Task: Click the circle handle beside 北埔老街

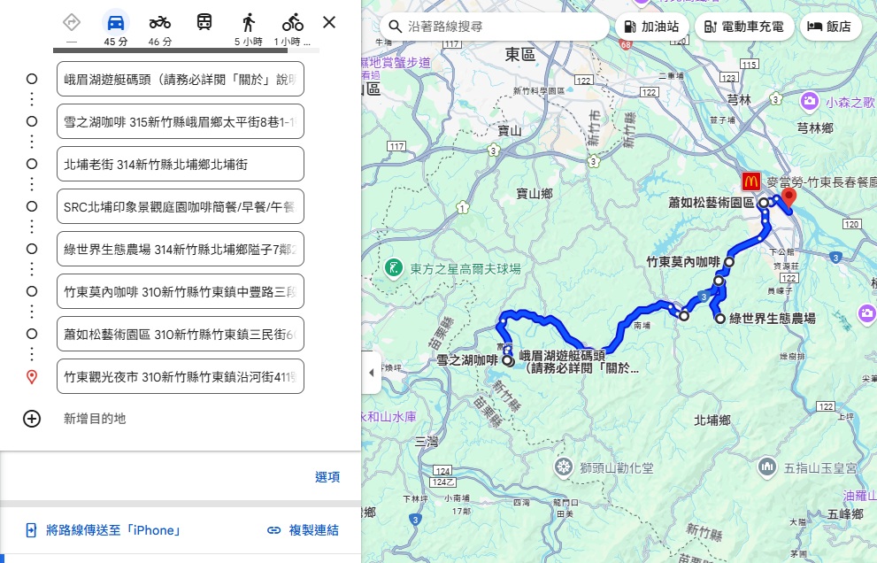Action: [x=32, y=164]
